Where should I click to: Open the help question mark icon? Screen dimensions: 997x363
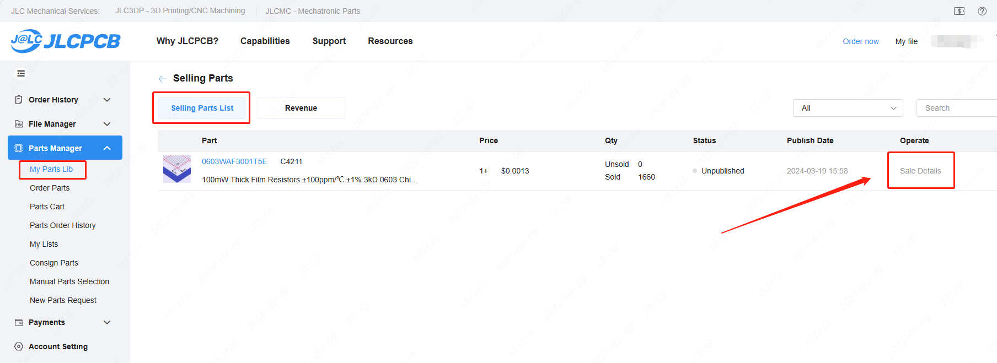tap(982, 11)
